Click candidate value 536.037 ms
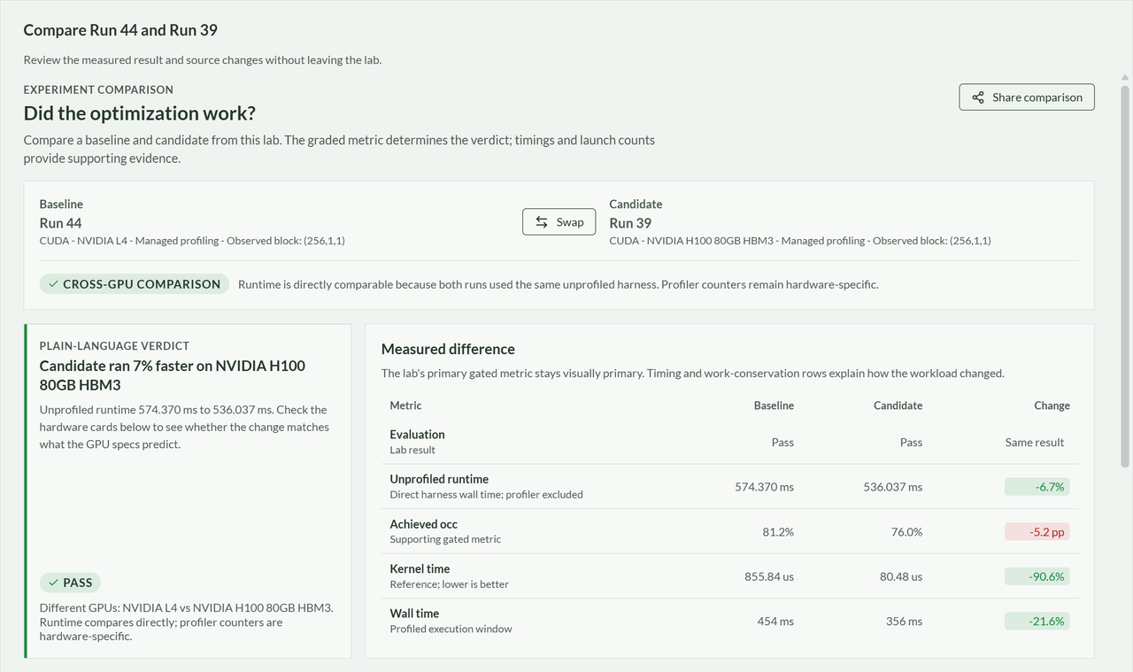The width and height of the screenshot is (1133, 672). pos(892,487)
